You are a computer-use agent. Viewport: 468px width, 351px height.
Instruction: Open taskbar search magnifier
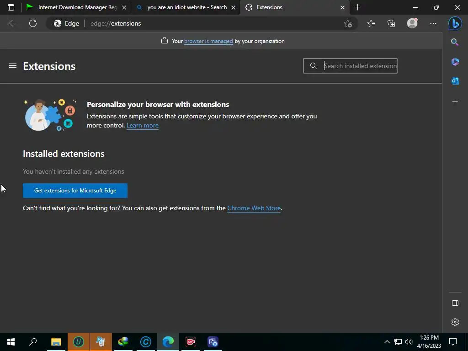coord(33,342)
